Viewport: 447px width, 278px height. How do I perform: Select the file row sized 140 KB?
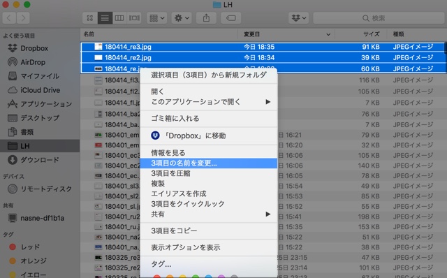pyautogui.click(x=263, y=166)
